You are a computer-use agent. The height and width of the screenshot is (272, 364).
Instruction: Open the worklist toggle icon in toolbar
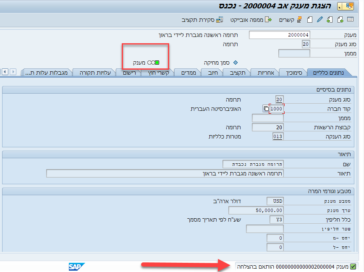point(350,19)
